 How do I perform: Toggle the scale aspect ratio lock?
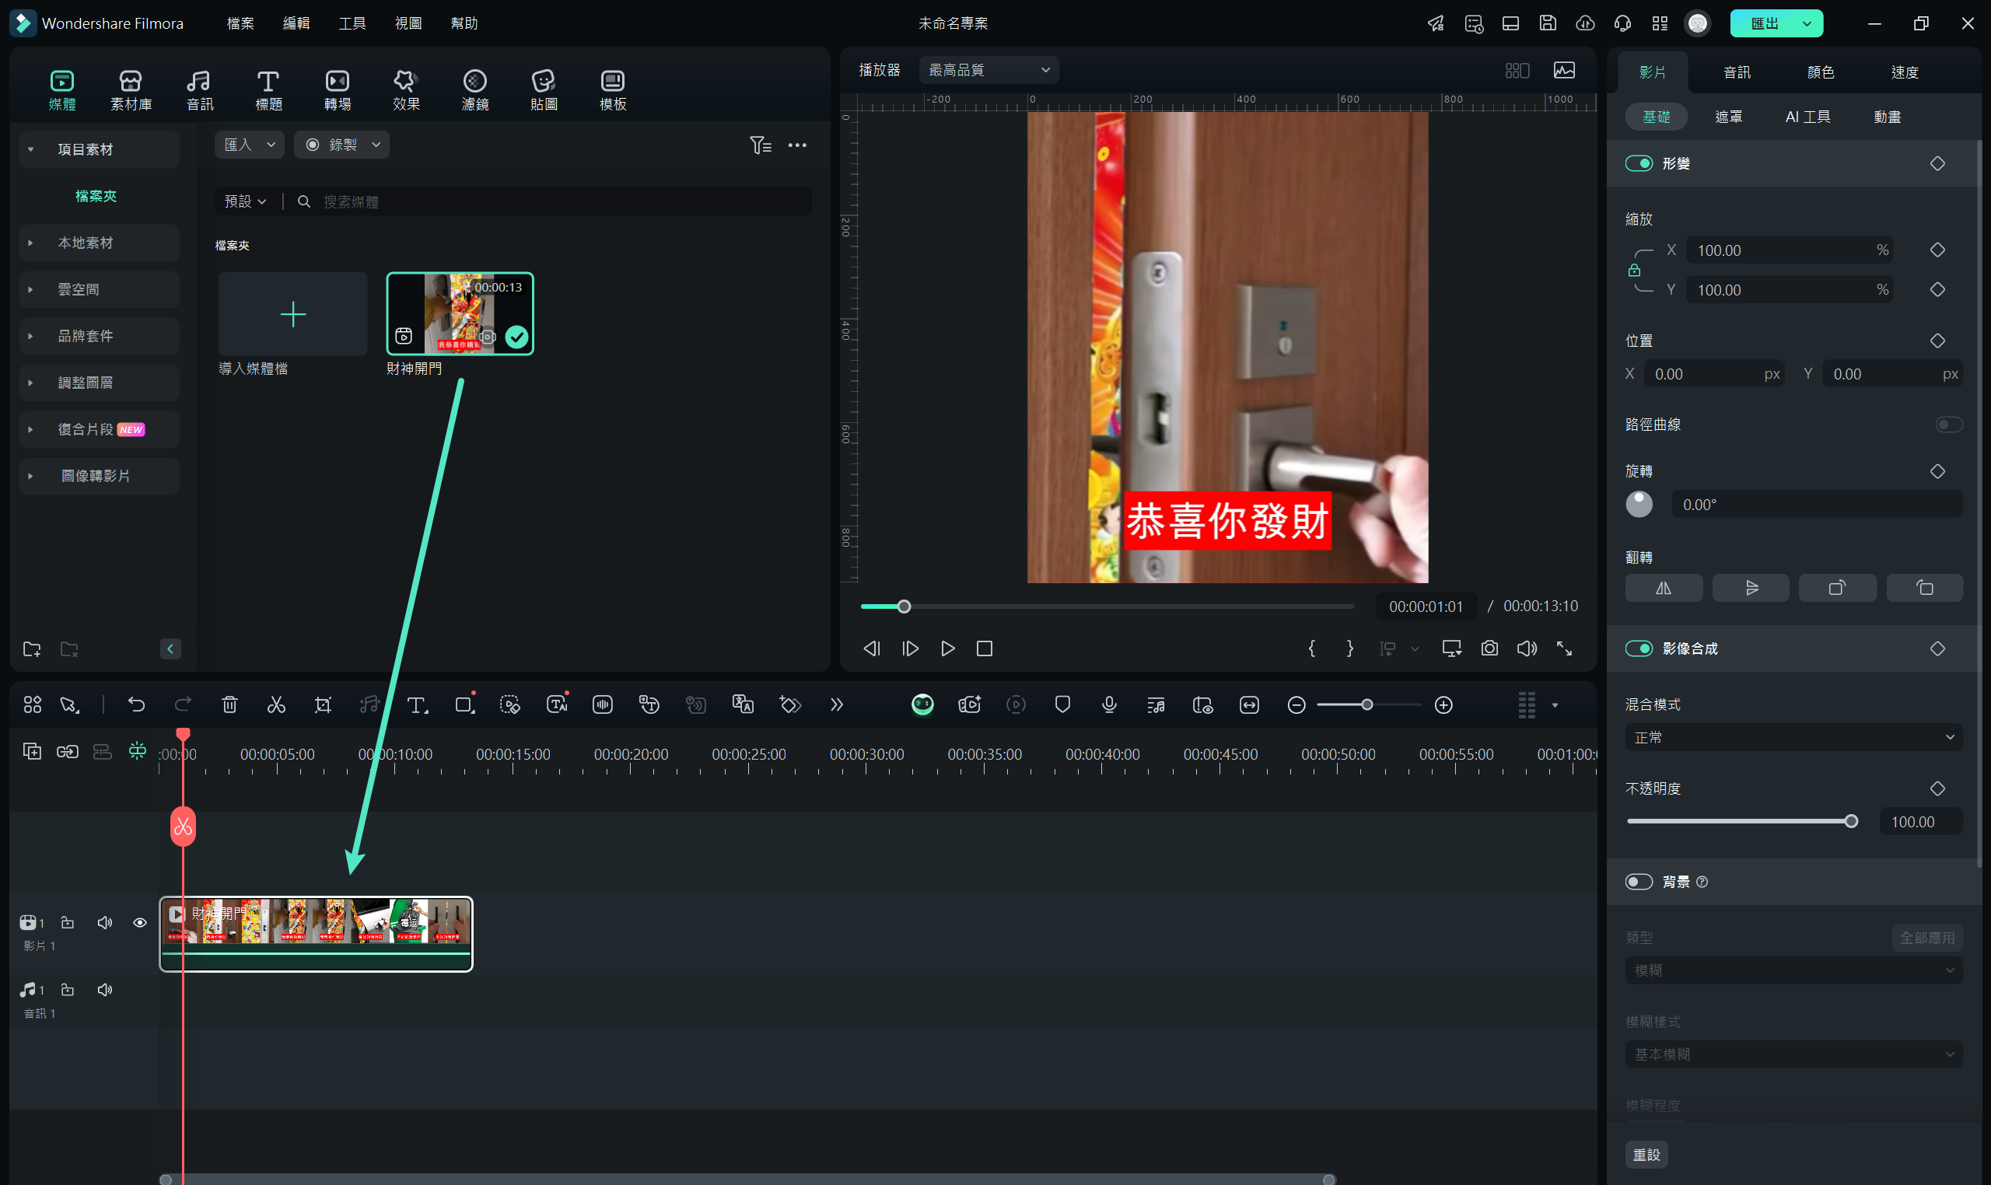(1634, 270)
